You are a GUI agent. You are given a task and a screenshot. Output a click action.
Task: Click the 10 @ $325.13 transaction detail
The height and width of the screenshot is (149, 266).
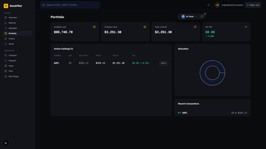[x=239, y=113]
